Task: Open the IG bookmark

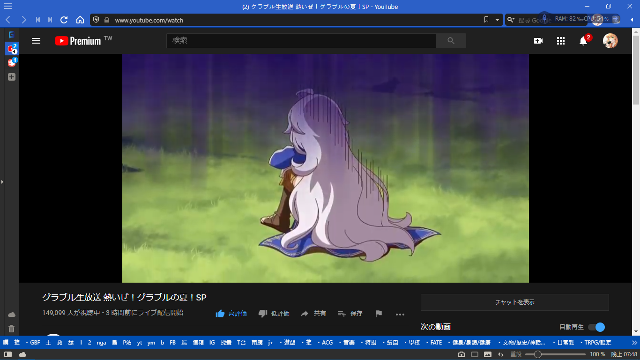Action: 212,343
